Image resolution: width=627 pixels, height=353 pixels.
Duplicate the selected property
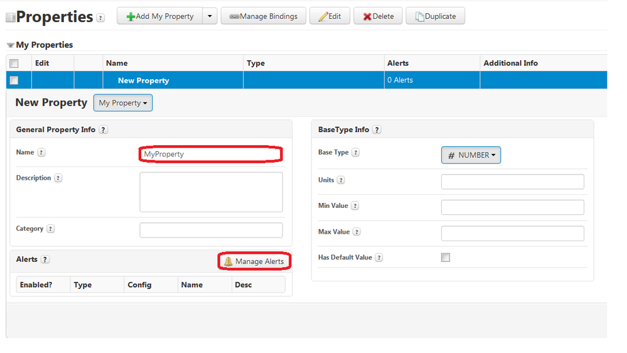point(436,16)
